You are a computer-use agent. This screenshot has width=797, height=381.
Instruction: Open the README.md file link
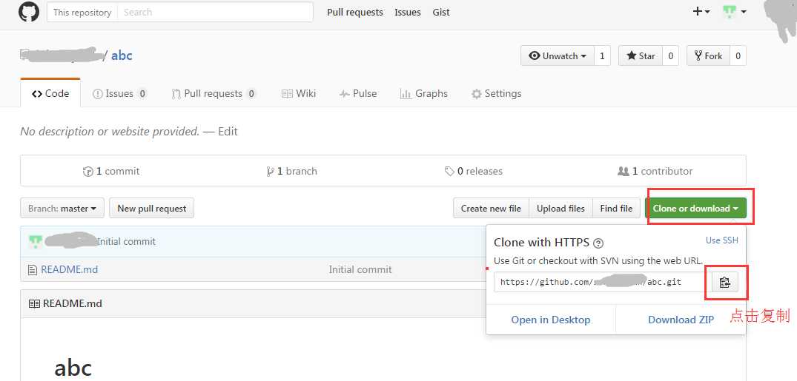pyautogui.click(x=69, y=269)
